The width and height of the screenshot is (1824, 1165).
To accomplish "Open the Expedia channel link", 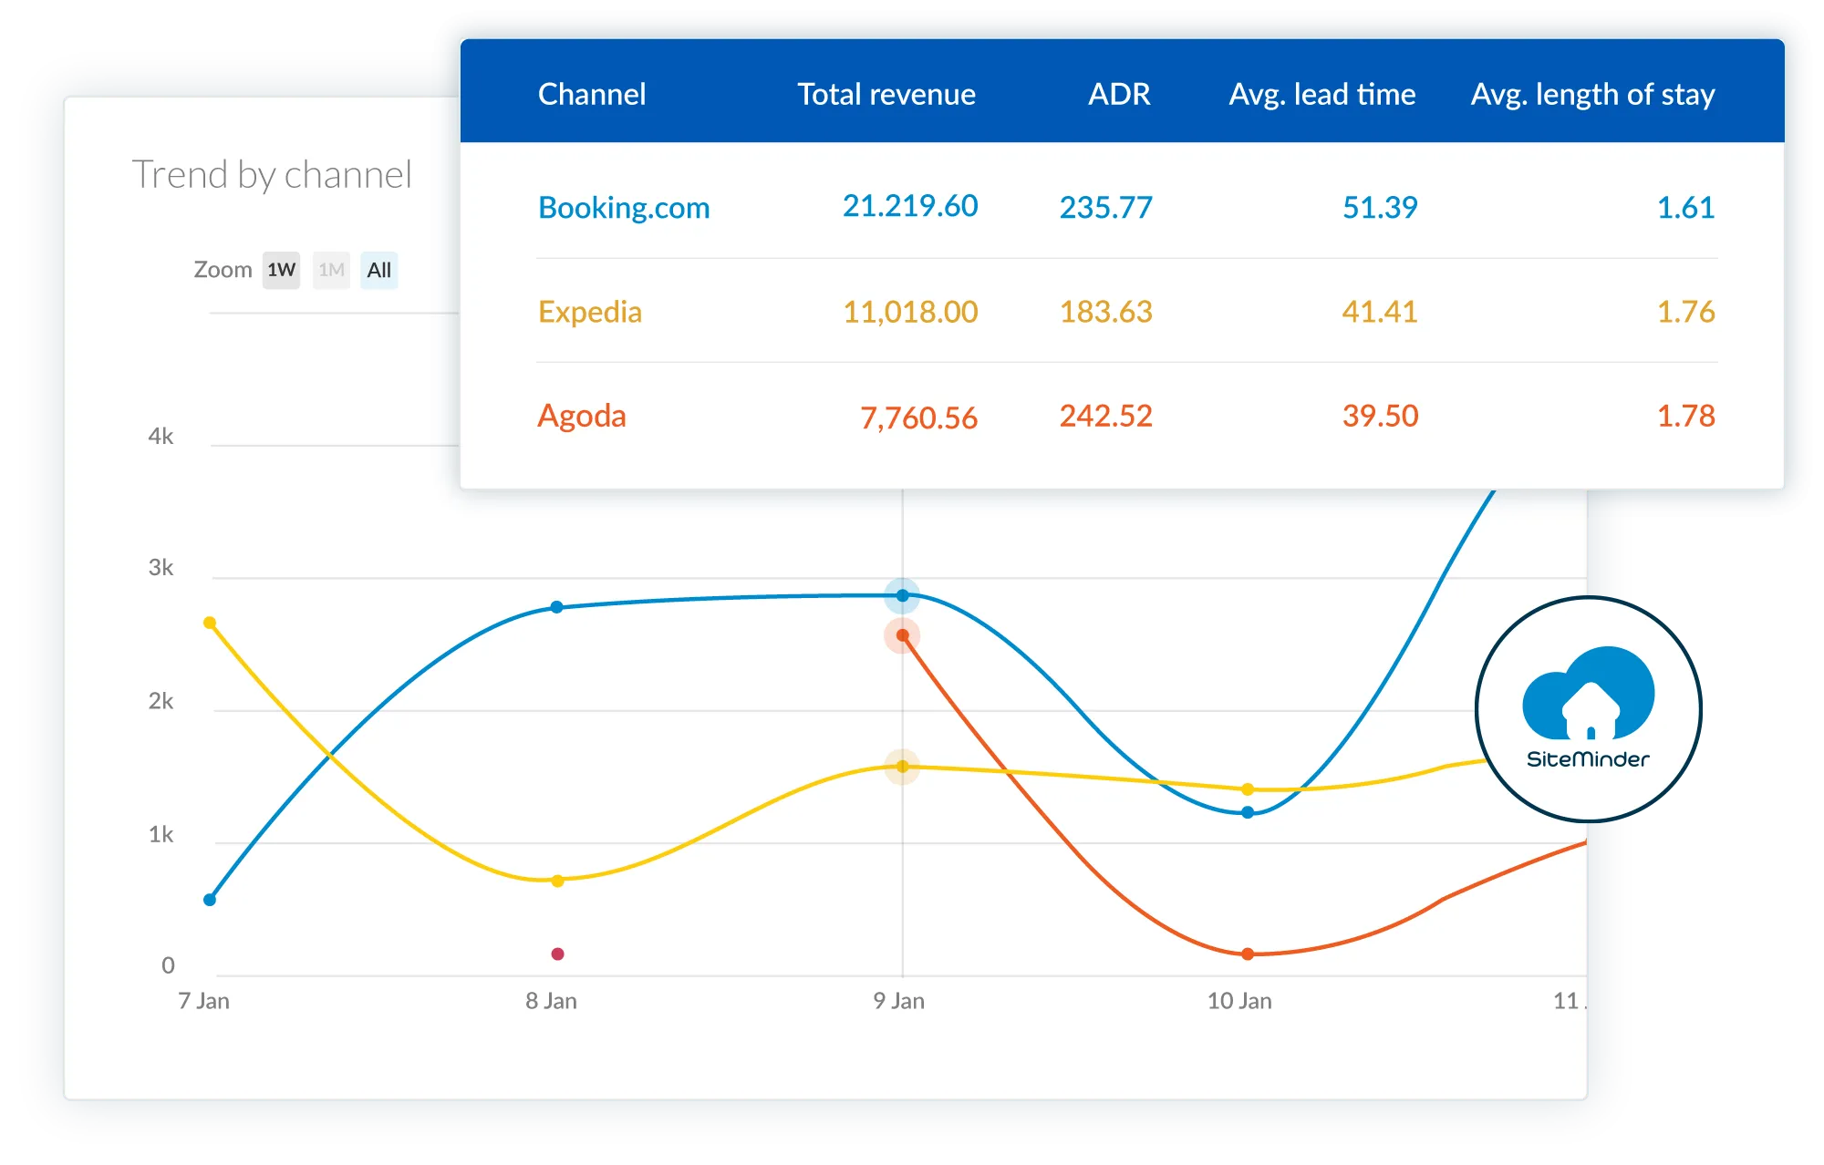I will coord(590,312).
